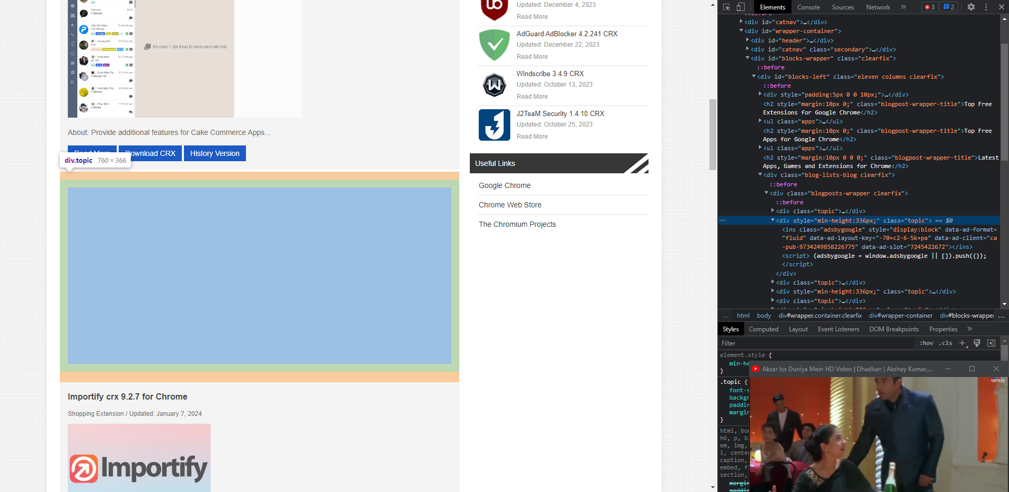Expand the div with id catnav
Viewport: 1009px width, 492px height.
tap(740, 22)
